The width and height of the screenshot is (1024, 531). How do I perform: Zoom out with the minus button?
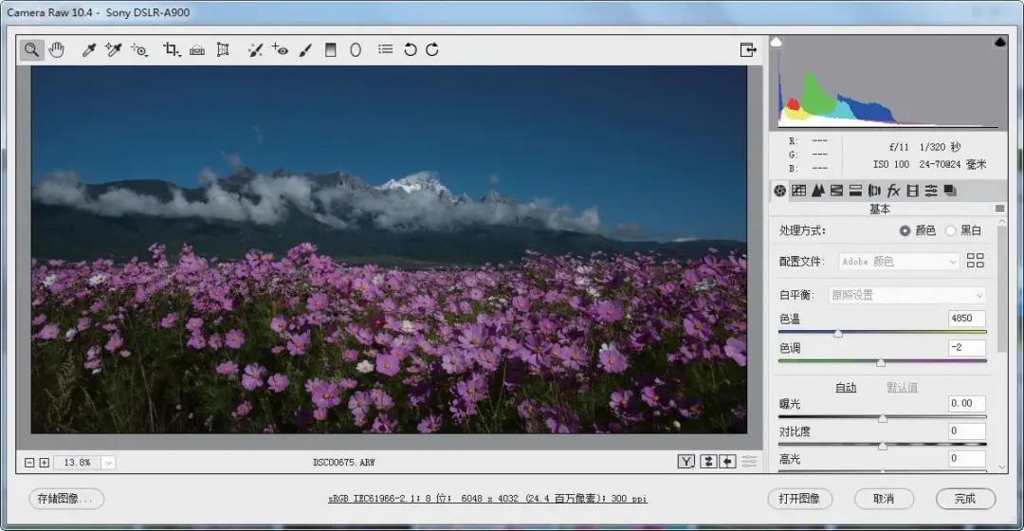click(29, 463)
